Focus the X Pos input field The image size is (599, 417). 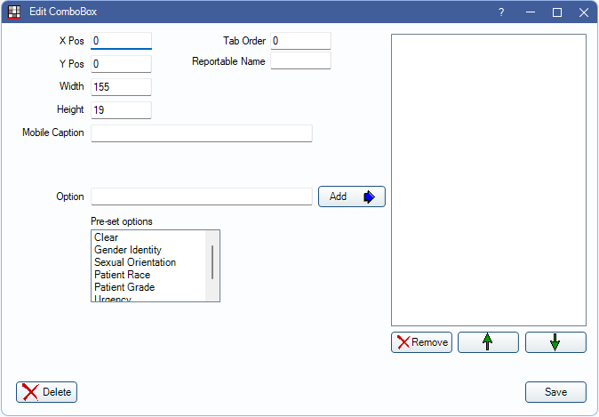[121, 41]
